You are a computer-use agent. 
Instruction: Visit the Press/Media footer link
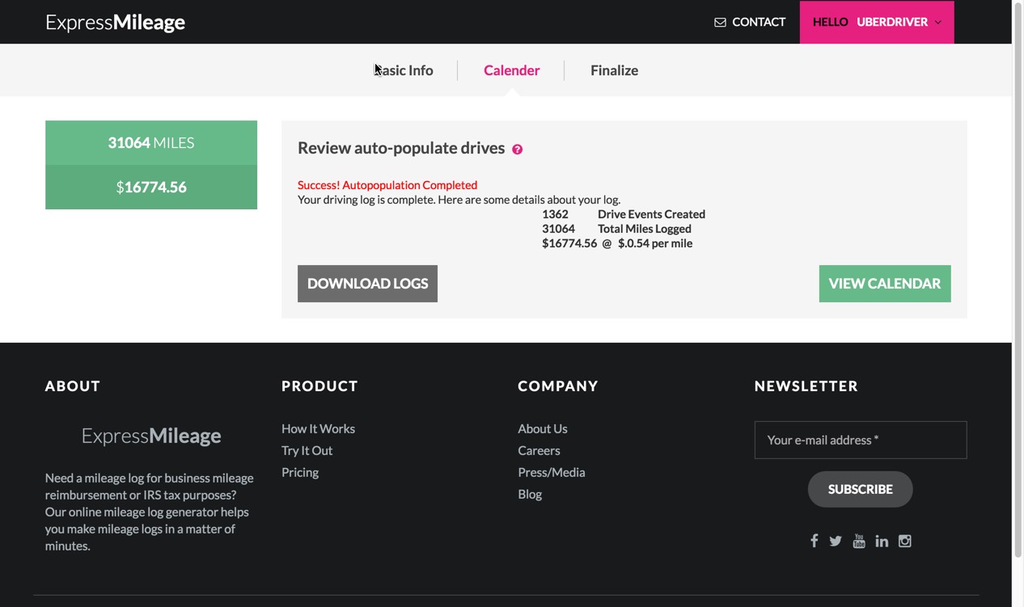point(551,472)
